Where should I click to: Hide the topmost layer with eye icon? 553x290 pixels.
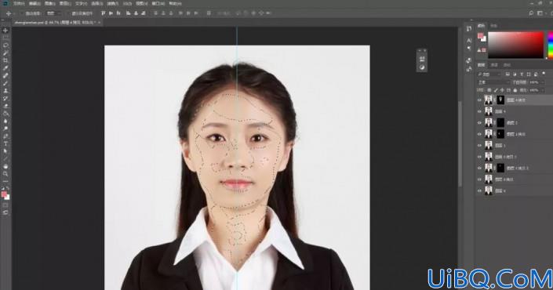tap(479, 100)
